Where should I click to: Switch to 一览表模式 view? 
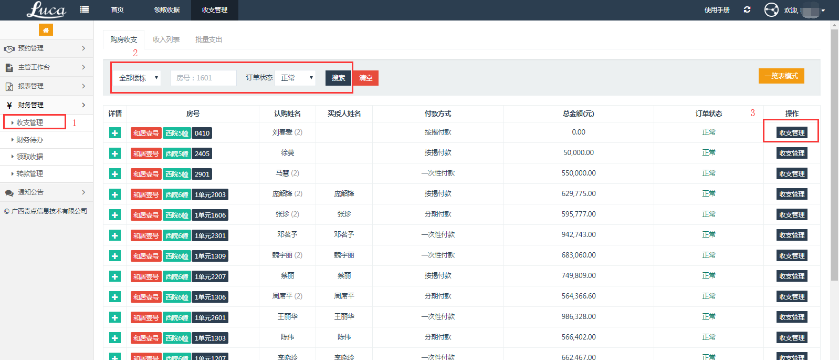tap(781, 76)
